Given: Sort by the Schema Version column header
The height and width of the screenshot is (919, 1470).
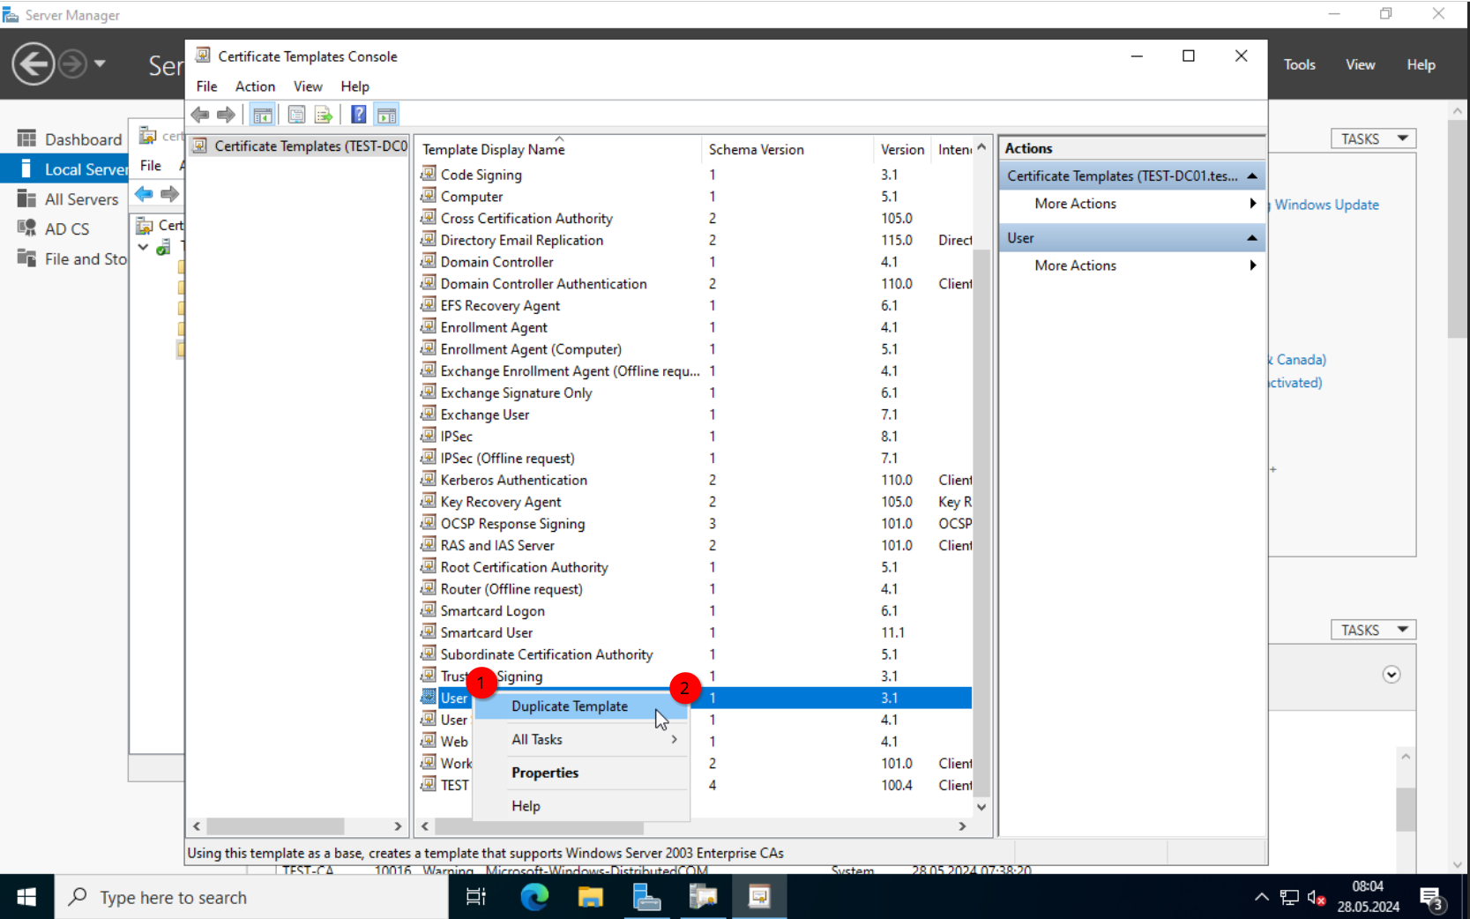Looking at the screenshot, I should tap(789, 149).
